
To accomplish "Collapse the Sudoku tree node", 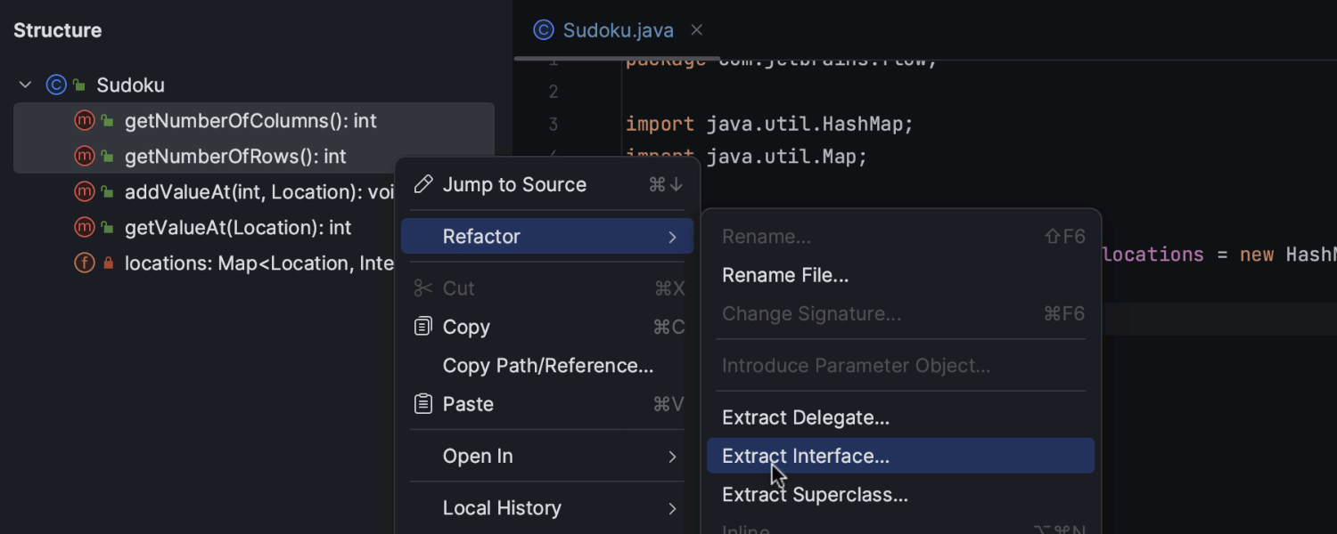I will (x=26, y=85).
